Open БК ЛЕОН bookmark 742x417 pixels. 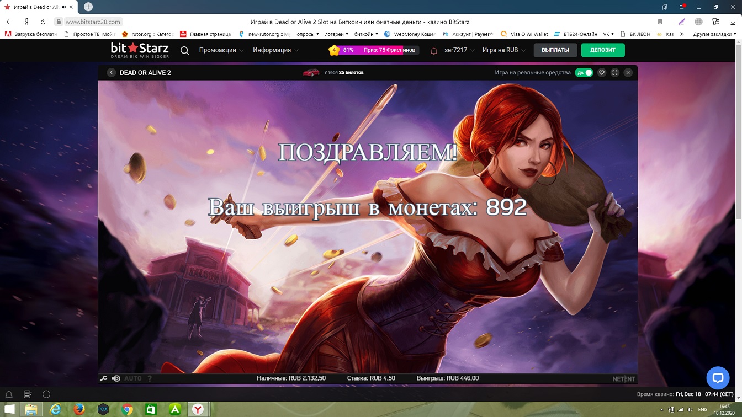635,34
